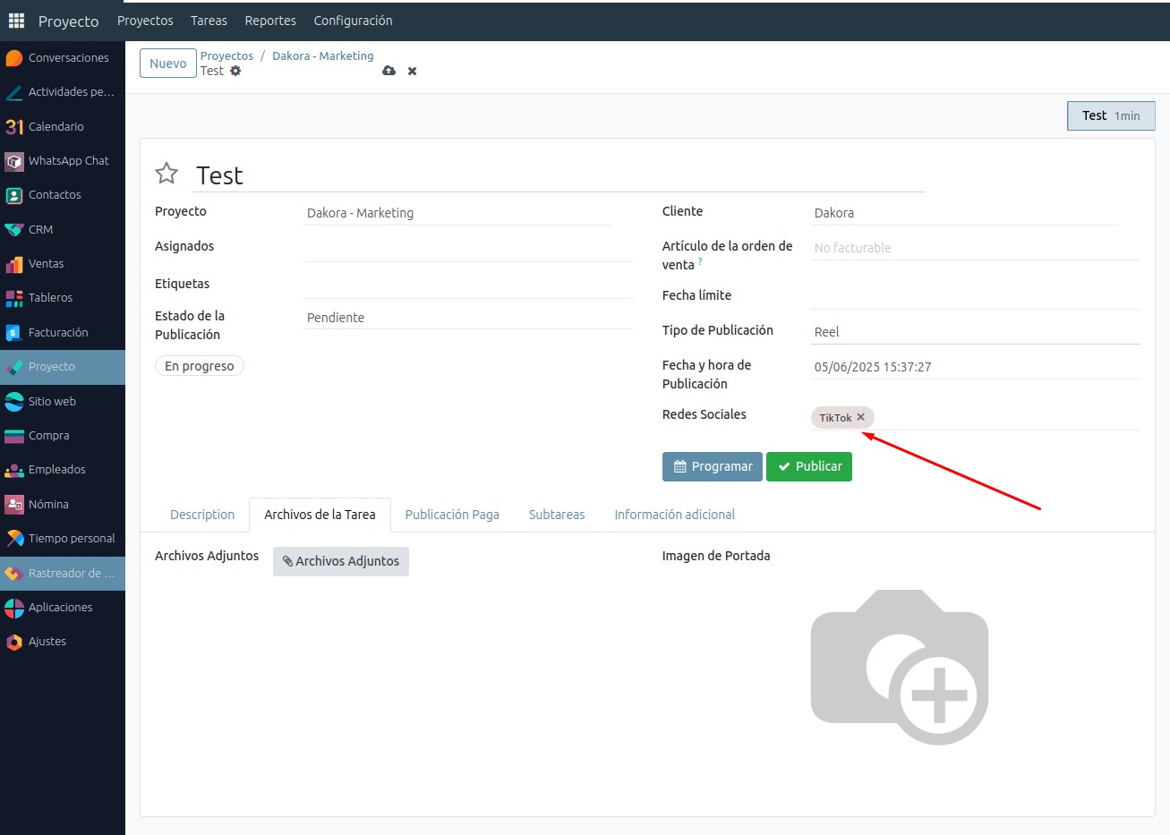
Task: Click the gear icon next to Test
Action: coord(235,71)
